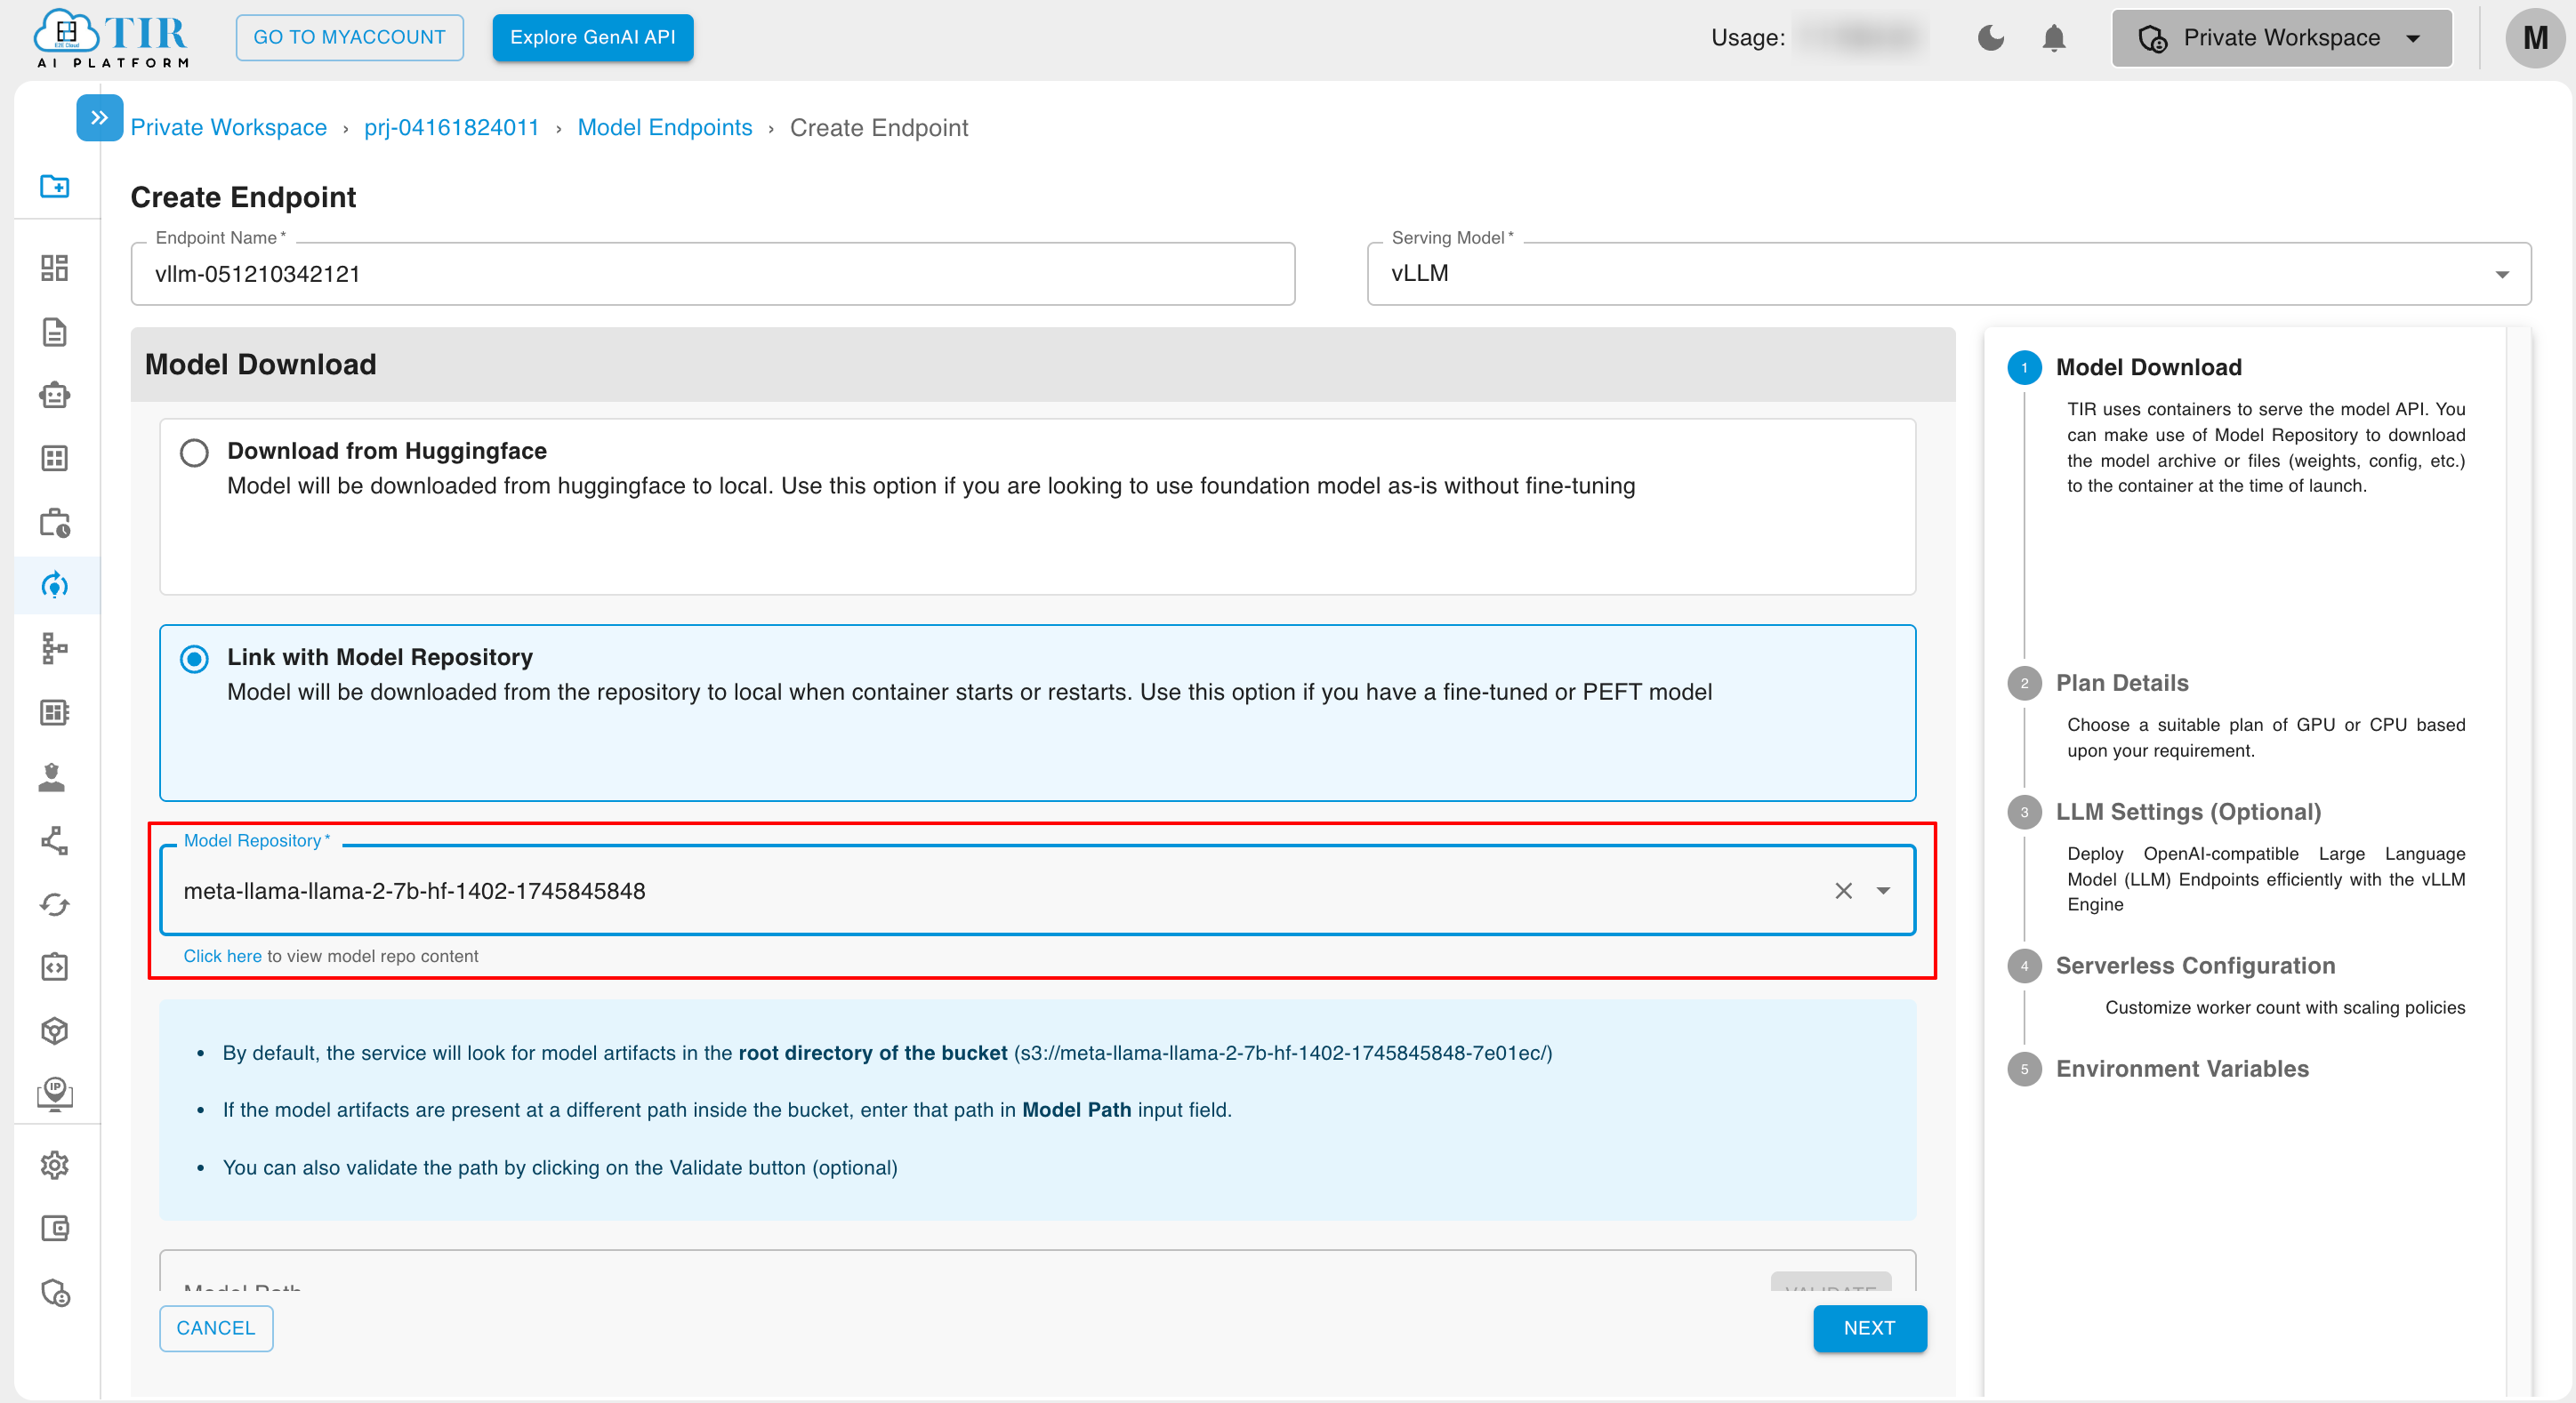This screenshot has height=1403, width=2576.
Task: Open the document page icon in sidebar
Action: (55, 332)
